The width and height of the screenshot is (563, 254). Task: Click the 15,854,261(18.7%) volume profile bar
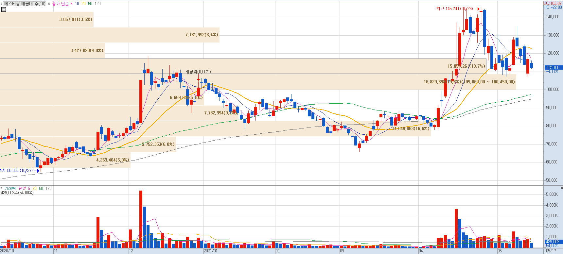click(x=243, y=66)
